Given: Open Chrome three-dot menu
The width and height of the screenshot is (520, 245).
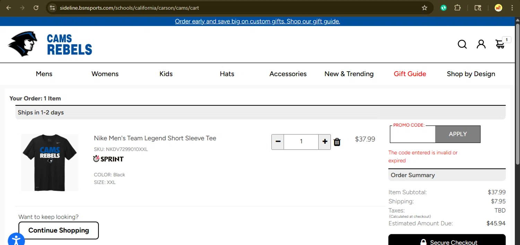Looking at the screenshot, I should click(512, 8).
